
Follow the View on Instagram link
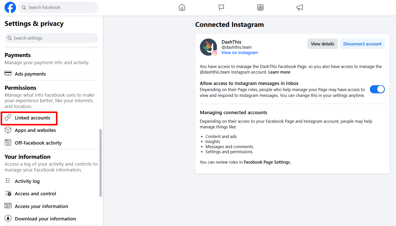(239, 53)
